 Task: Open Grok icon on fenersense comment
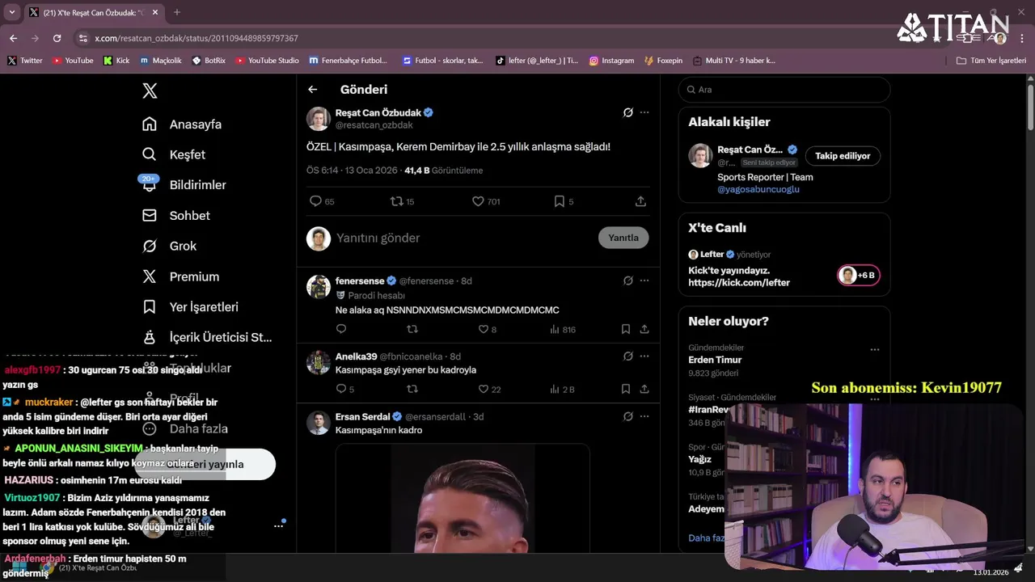[627, 280]
